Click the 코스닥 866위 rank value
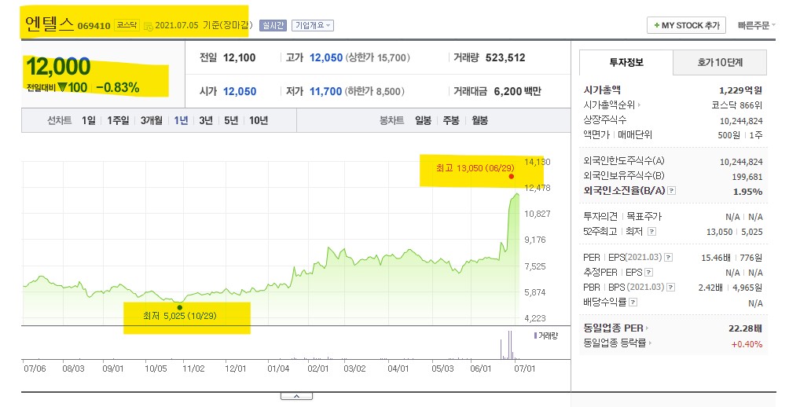 pyautogui.click(x=736, y=105)
